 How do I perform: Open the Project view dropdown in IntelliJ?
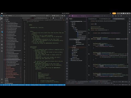tap(71, 19)
